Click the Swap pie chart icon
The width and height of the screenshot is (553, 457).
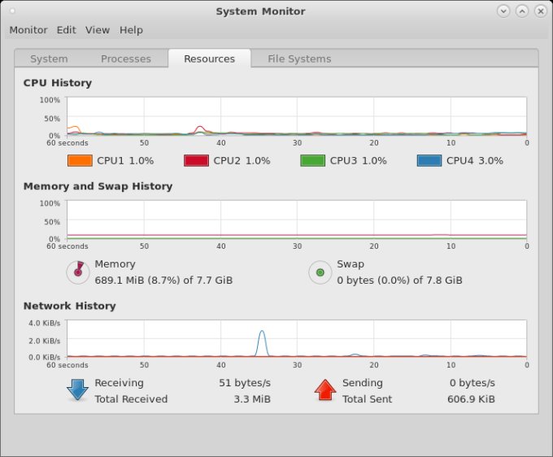[320, 272]
